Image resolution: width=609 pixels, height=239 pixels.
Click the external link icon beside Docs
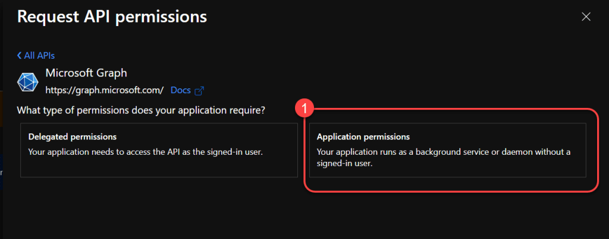pyautogui.click(x=200, y=91)
